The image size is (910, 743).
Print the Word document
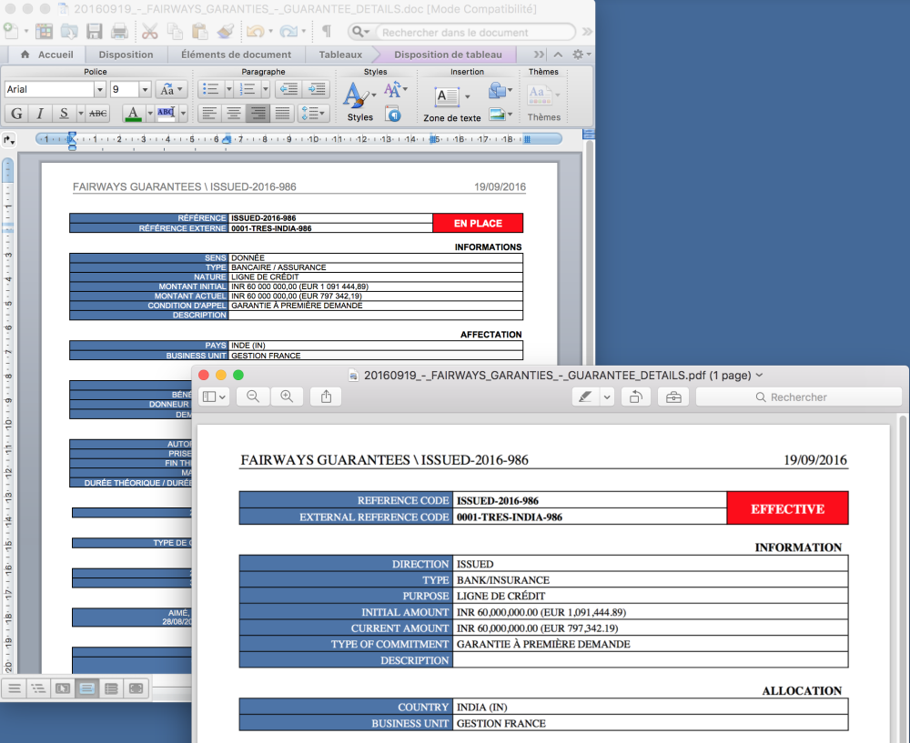(119, 31)
